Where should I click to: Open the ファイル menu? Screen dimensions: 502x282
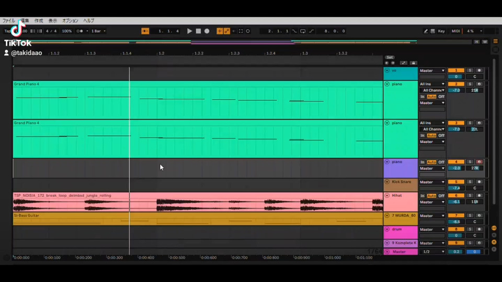(x=9, y=21)
